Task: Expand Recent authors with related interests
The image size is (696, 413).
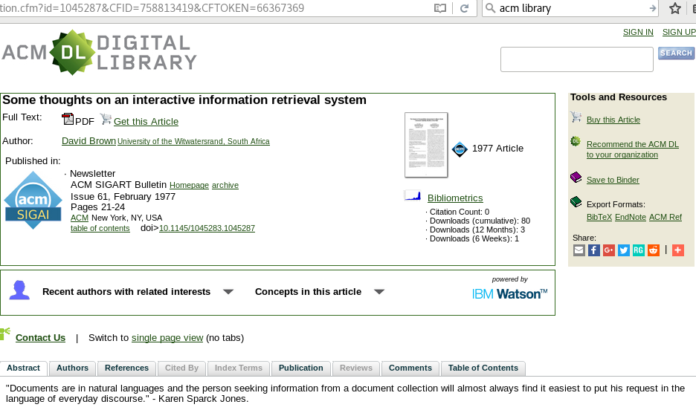Action: 228,292
